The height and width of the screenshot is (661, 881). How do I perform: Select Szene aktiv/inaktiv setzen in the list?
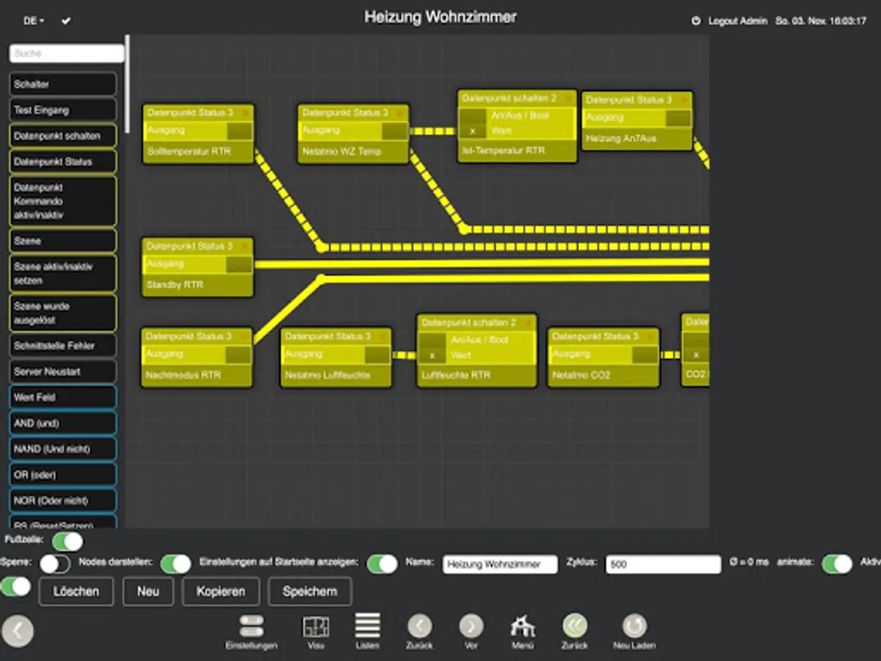63,273
